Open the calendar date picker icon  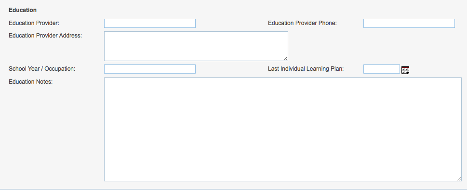(x=405, y=70)
